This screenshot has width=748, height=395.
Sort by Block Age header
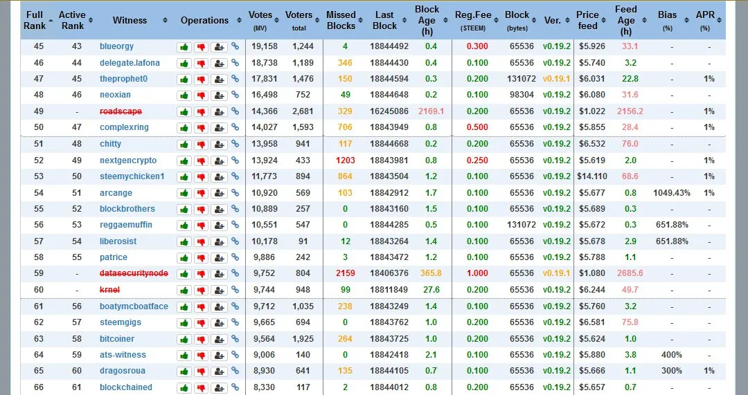430,21
